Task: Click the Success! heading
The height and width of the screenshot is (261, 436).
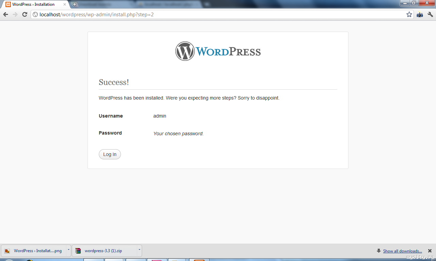Action: (114, 82)
